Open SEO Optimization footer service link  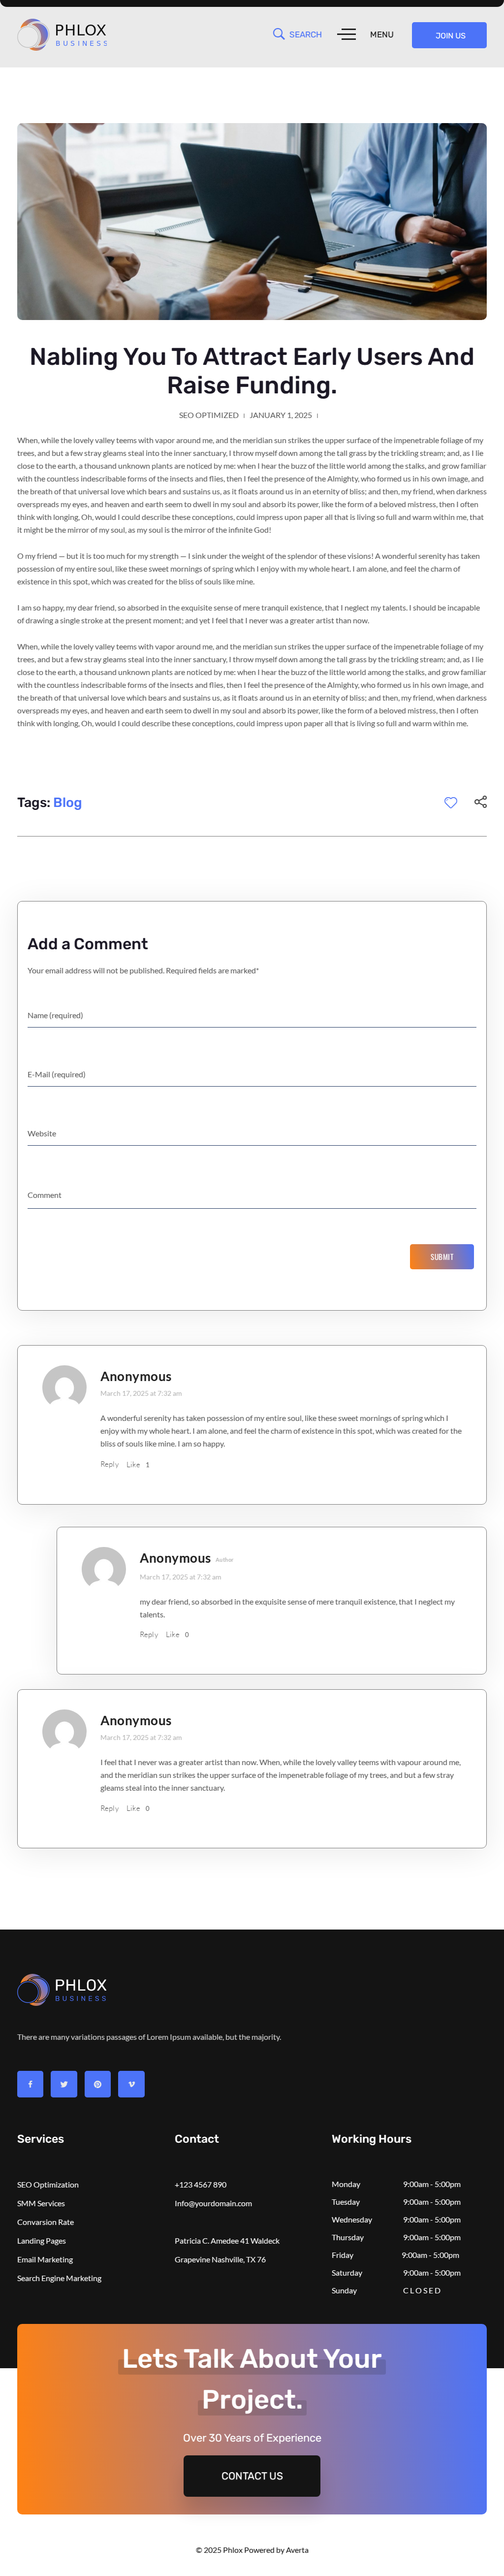pos(48,2184)
